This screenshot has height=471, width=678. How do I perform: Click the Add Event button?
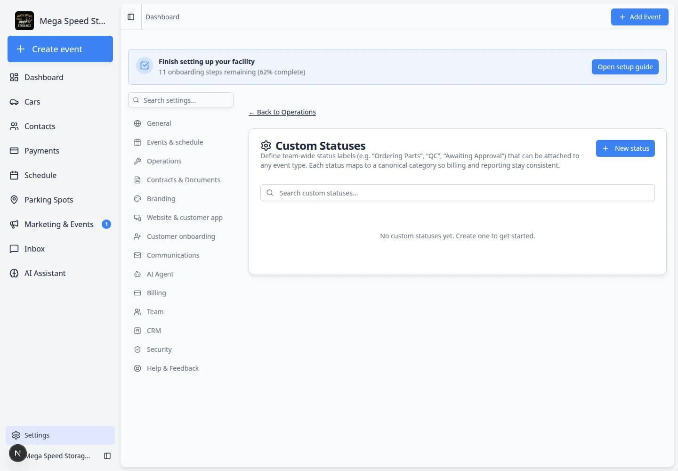pyautogui.click(x=640, y=17)
